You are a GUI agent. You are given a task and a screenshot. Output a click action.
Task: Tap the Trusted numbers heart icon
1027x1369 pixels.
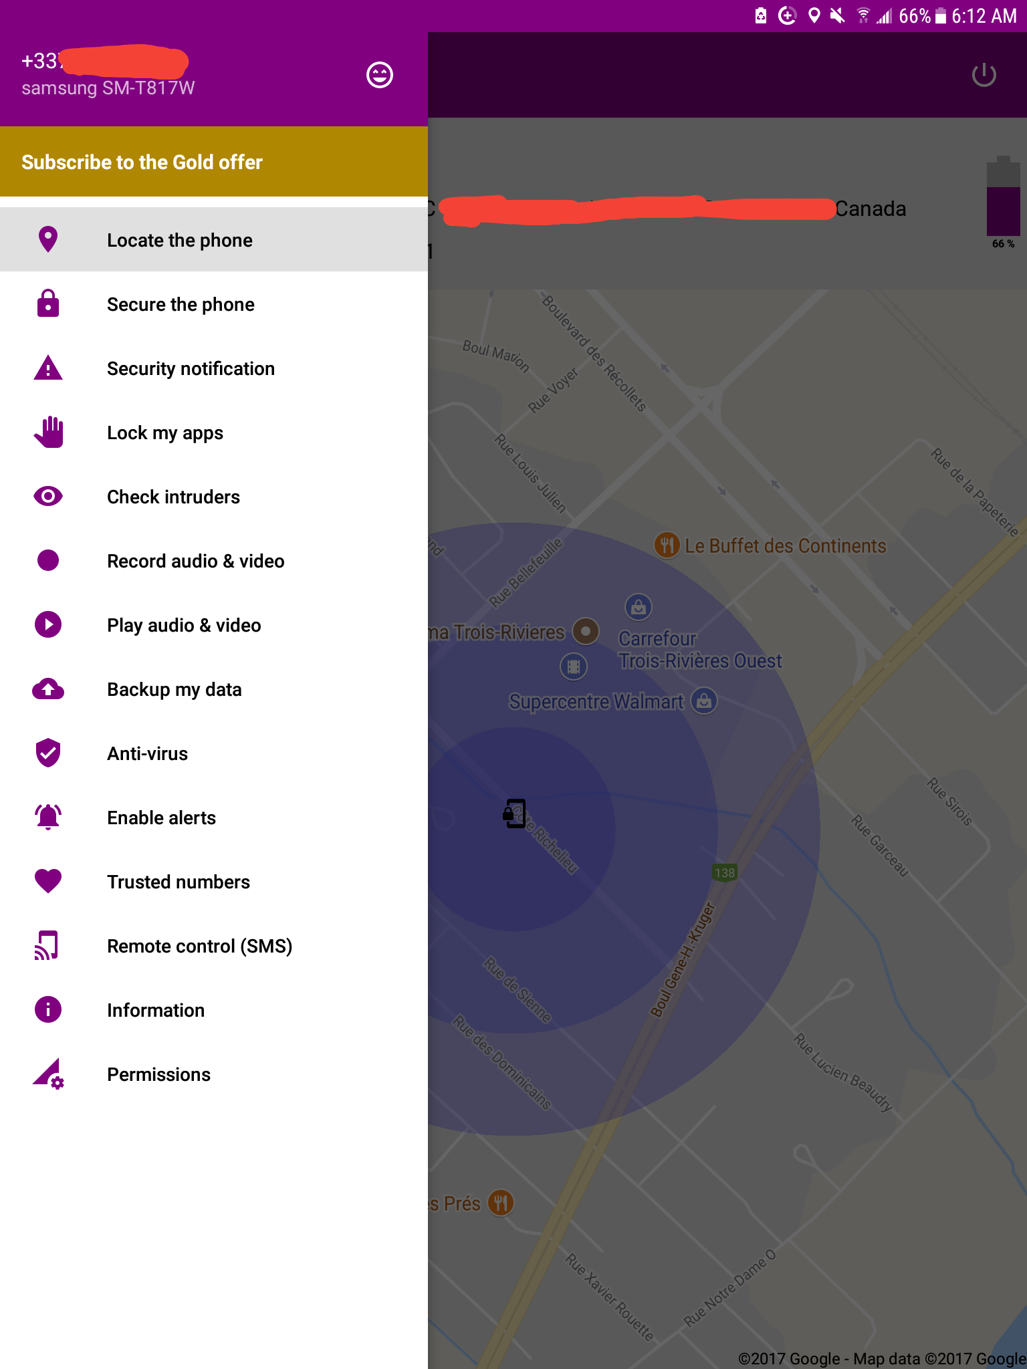[48, 881]
